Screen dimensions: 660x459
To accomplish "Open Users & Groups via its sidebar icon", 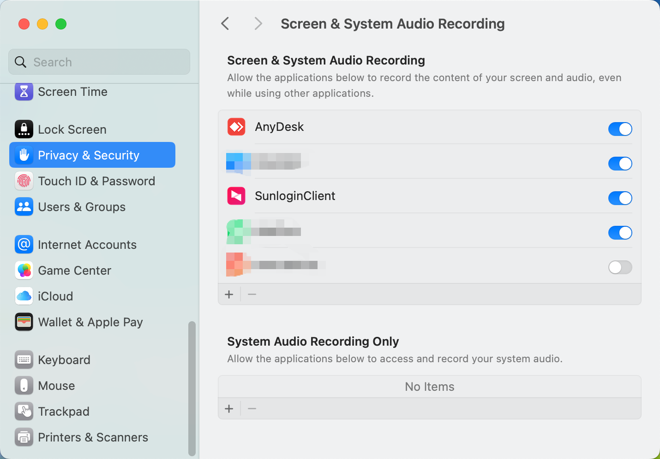I will (x=24, y=206).
